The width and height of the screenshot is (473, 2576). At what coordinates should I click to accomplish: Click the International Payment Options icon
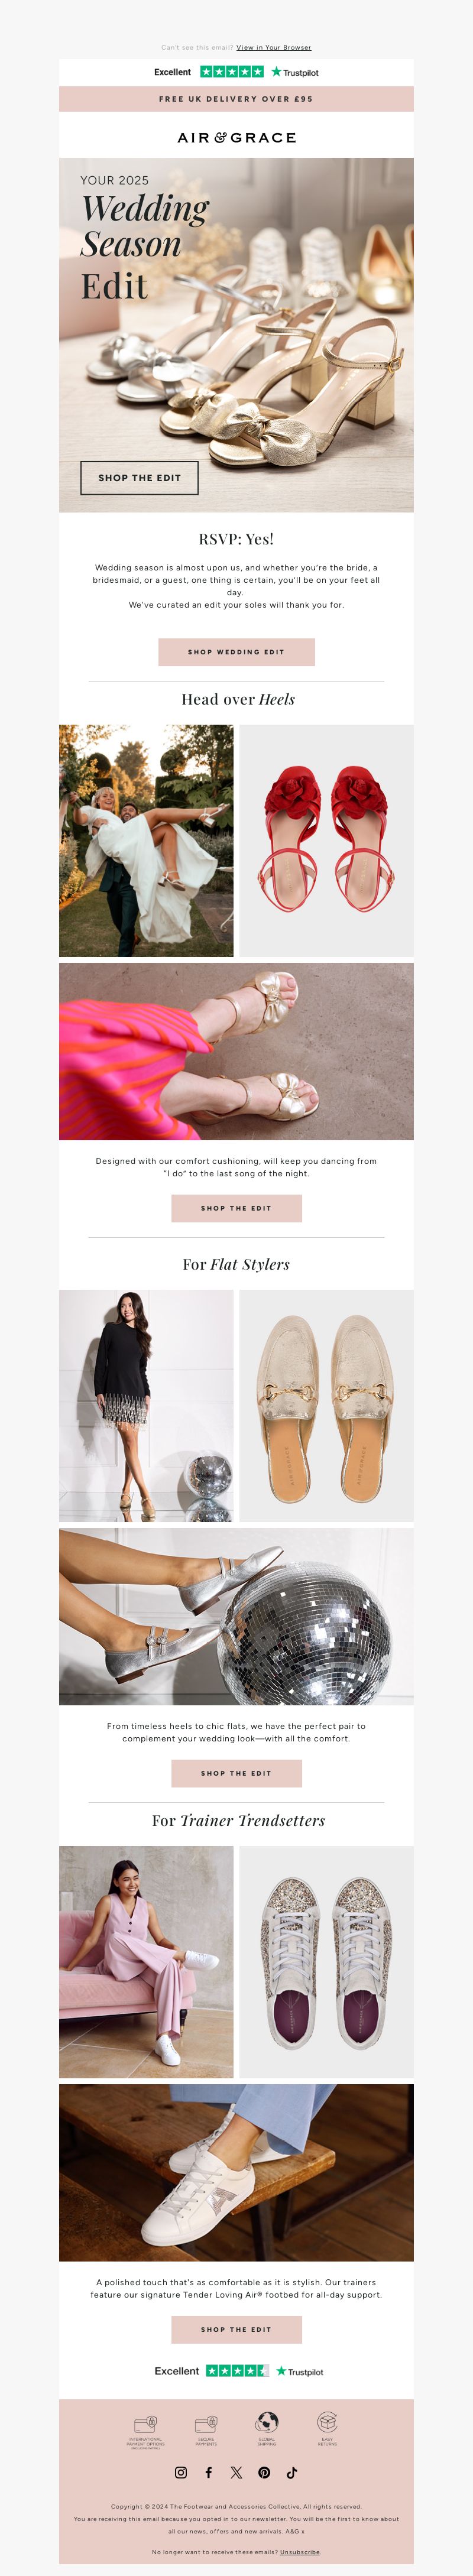click(x=146, y=2423)
